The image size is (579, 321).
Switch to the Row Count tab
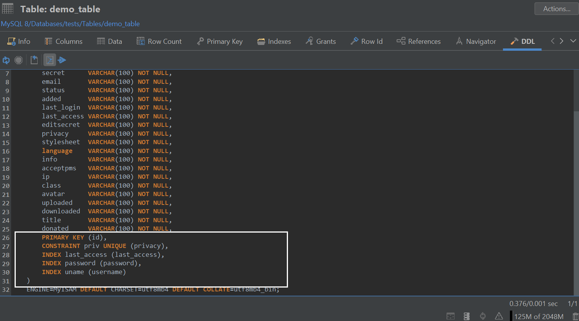click(159, 41)
